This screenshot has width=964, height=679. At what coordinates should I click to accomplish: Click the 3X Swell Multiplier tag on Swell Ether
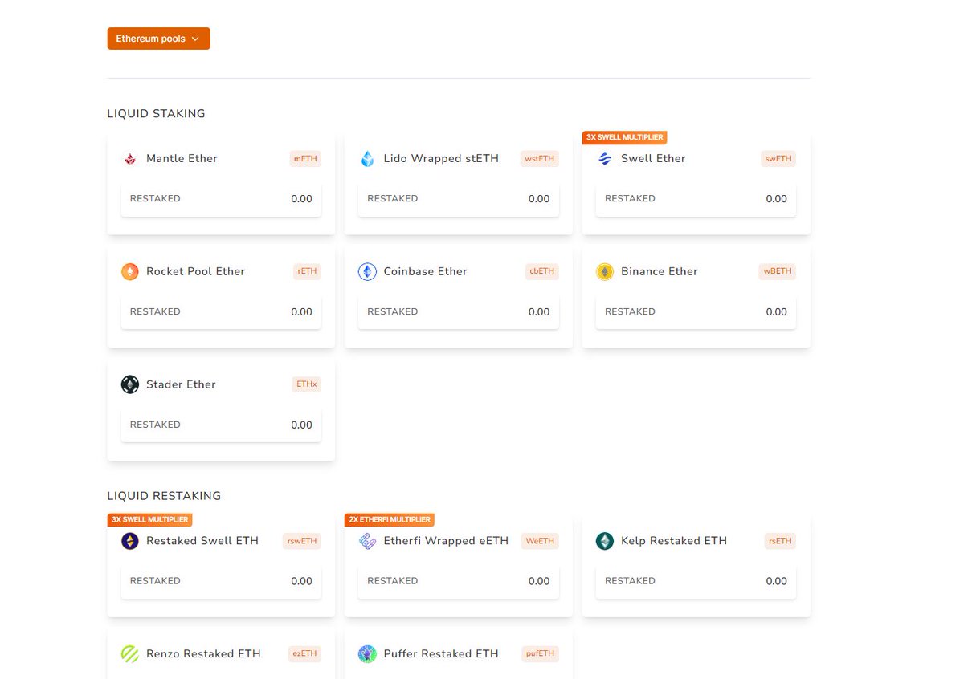[624, 137]
